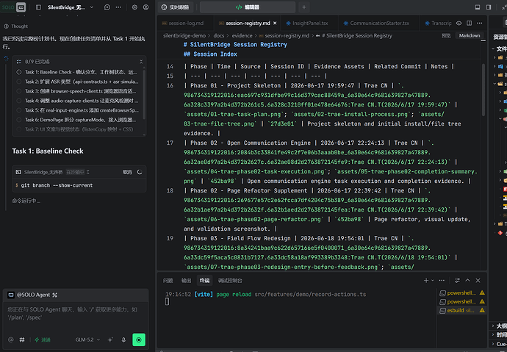Collapse the 0/9 已完成 task list
This screenshot has width=507, height=352.
coord(141,62)
